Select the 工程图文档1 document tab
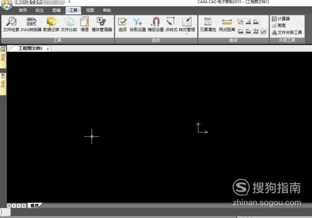The image size is (312, 218). (30, 49)
